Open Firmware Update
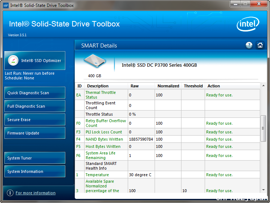270x203 pixels. [x=35, y=133]
